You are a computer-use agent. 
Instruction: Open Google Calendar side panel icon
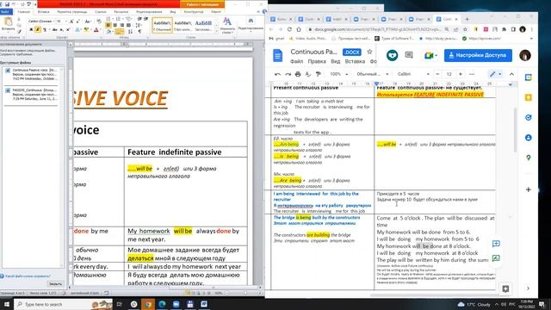[528, 77]
